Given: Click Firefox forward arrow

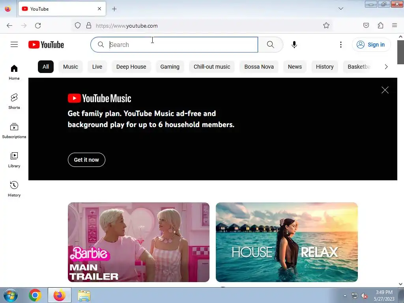Looking at the screenshot, I should point(24,26).
